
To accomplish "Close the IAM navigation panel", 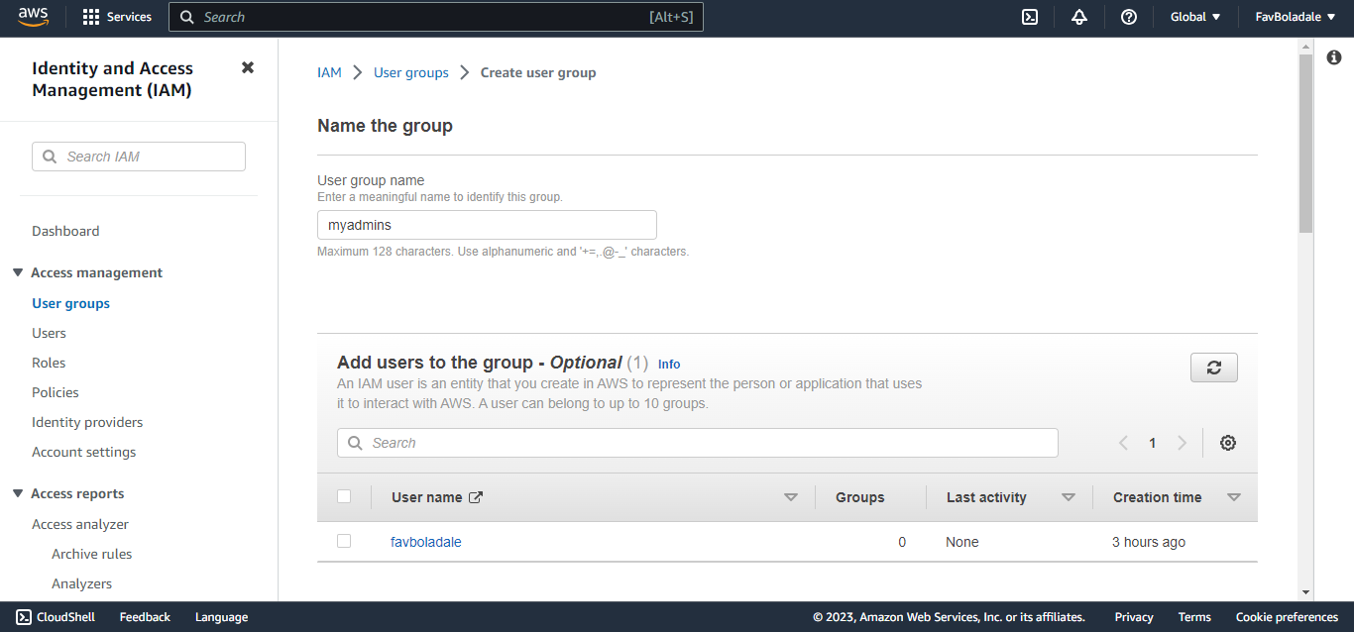I will click(x=248, y=67).
